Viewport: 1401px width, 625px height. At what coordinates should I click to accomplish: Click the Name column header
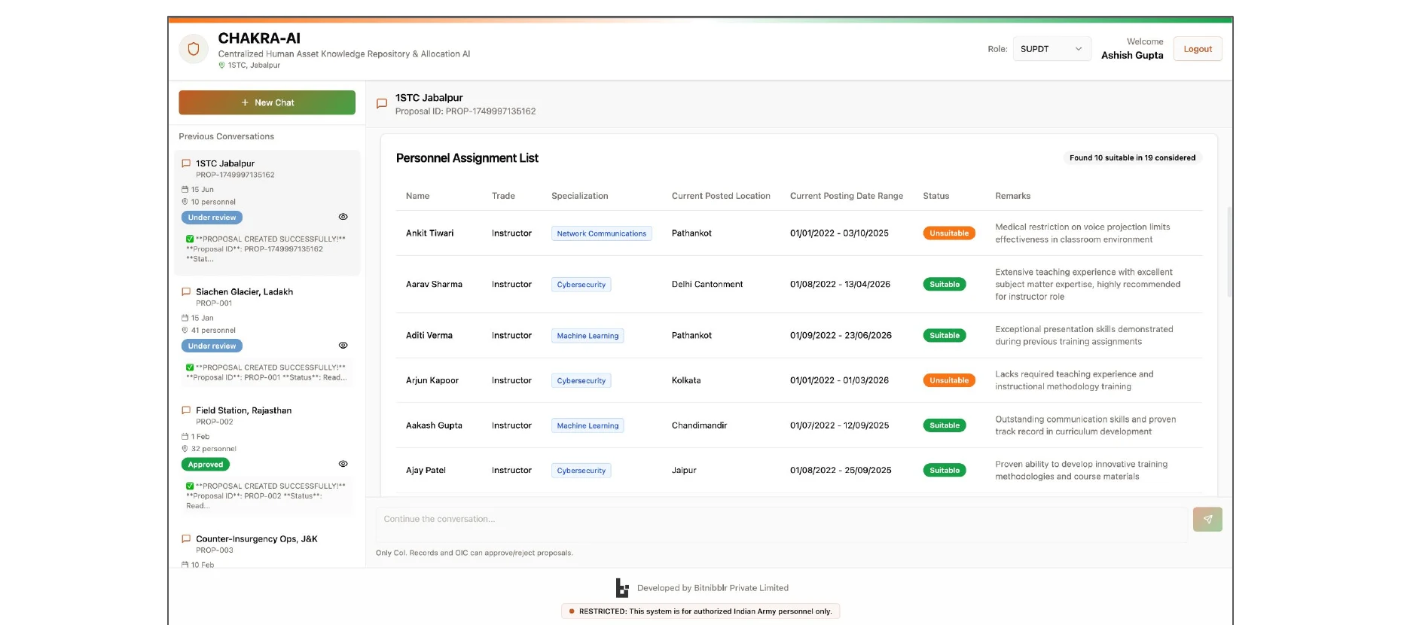coord(417,196)
